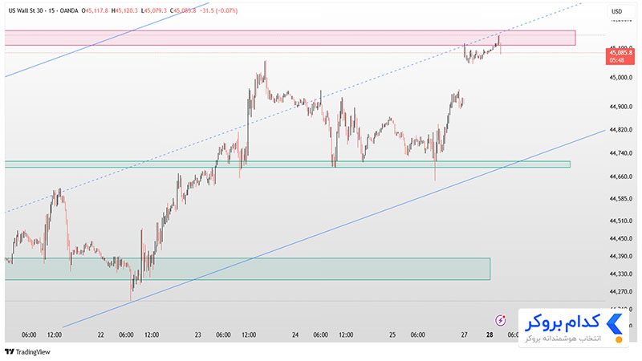Click the TradingView text link
The width and height of the screenshot is (642, 361).
tap(33, 352)
